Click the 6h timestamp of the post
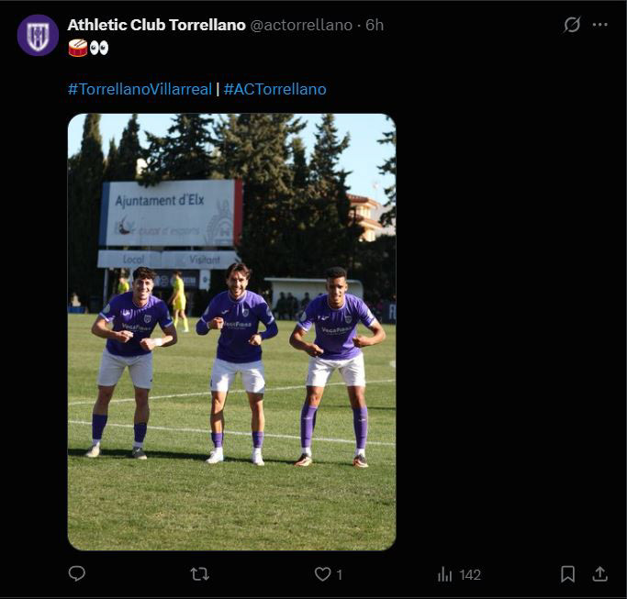Viewport: 627px width, 599px height. (375, 25)
